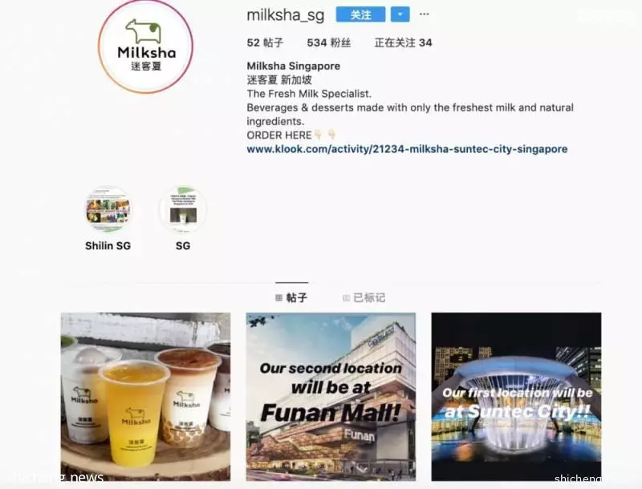Screen dimensions: 642x489
Task: Click the three-dot more options icon
Action: coord(425,14)
